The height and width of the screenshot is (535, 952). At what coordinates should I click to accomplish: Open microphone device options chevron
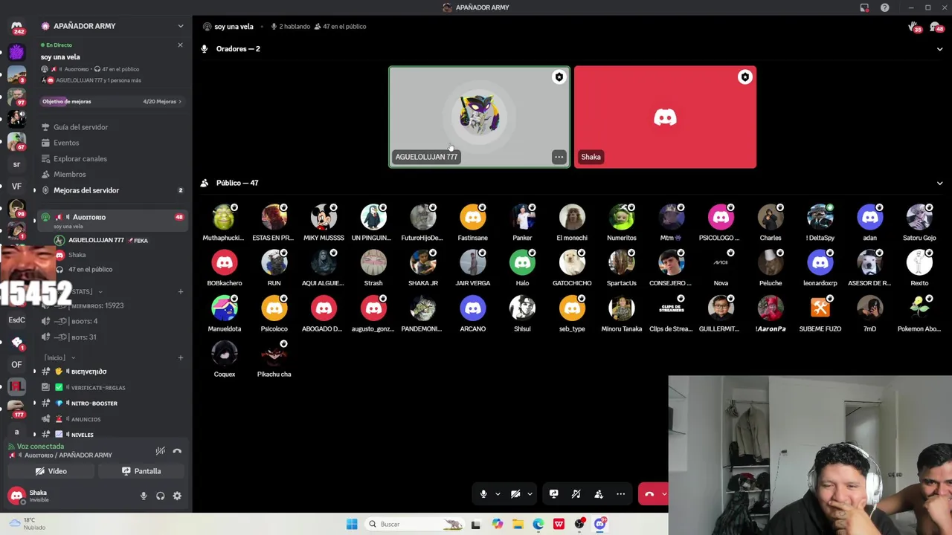tap(498, 494)
